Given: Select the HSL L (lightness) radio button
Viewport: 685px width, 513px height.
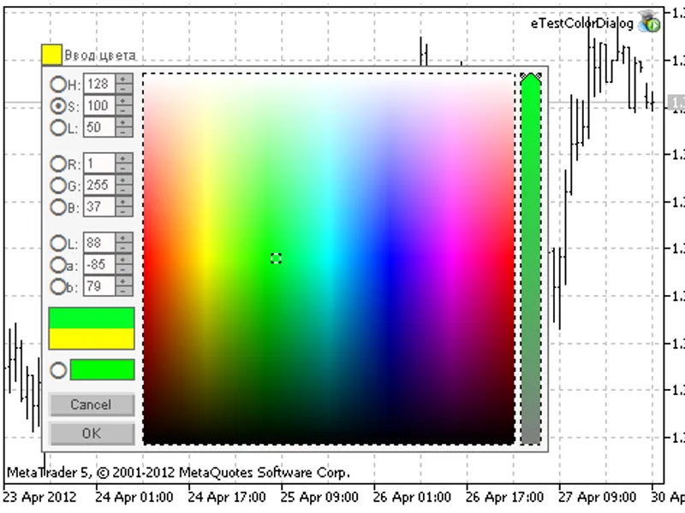Looking at the screenshot, I should click(x=58, y=127).
